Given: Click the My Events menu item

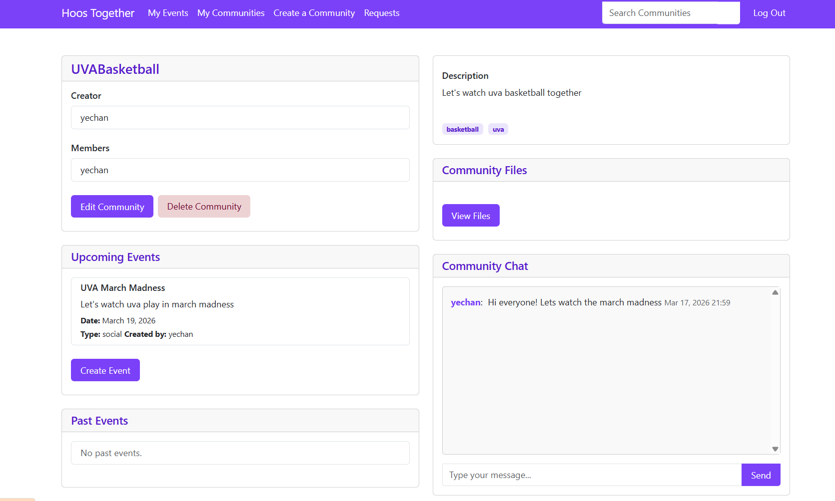Looking at the screenshot, I should (x=168, y=13).
